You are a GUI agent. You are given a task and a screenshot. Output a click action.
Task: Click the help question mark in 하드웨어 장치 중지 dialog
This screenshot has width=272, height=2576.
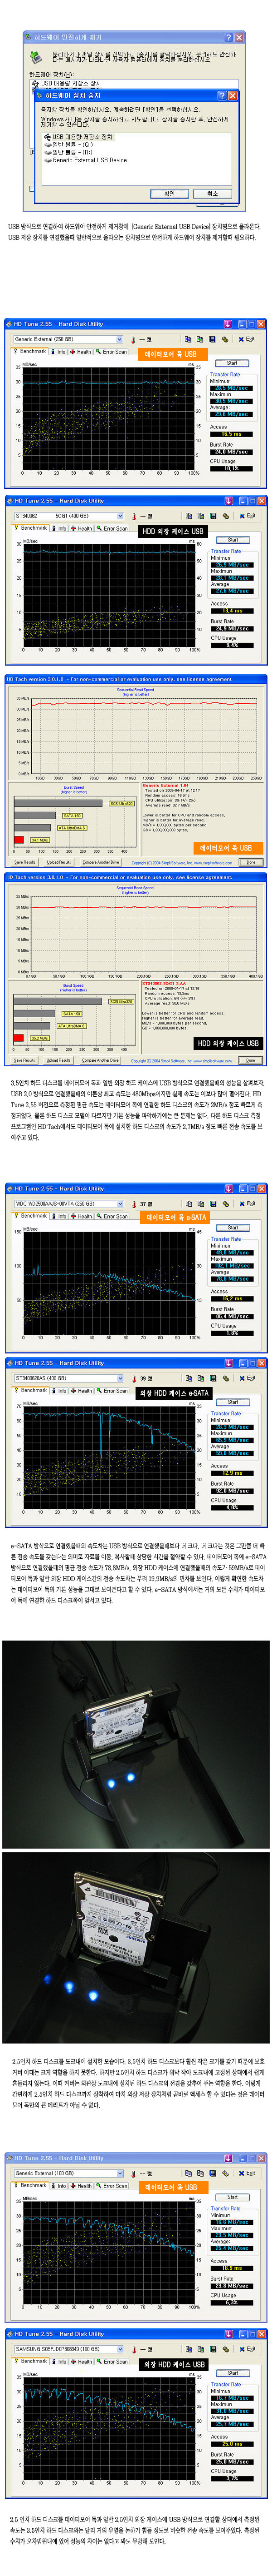coord(222,95)
